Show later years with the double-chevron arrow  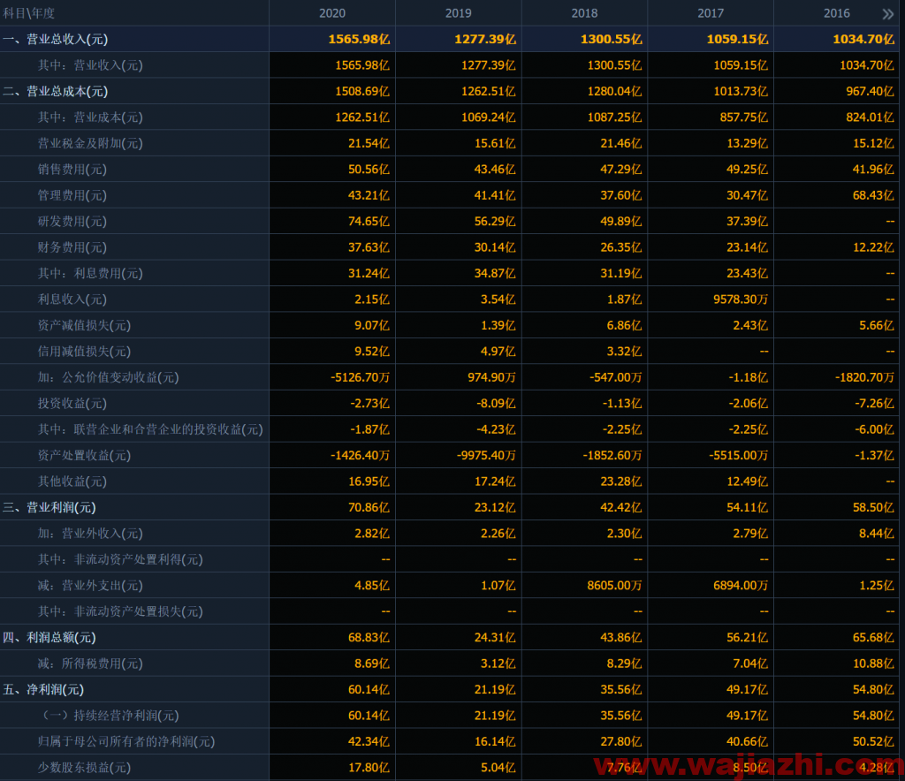[x=887, y=14]
